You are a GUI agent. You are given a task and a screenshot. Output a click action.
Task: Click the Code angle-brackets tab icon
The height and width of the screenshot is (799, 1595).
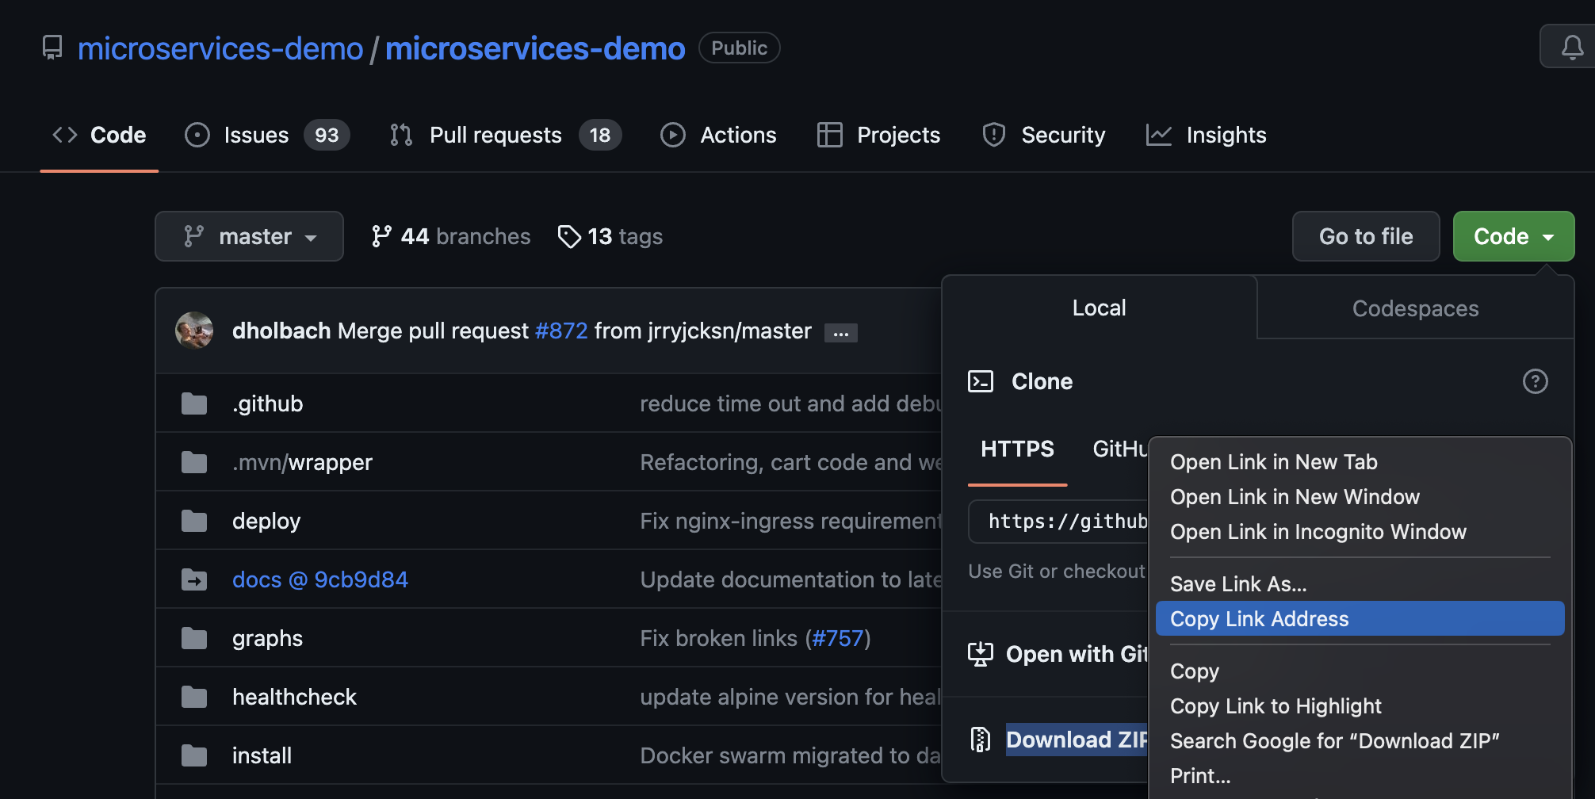(x=65, y=135)
